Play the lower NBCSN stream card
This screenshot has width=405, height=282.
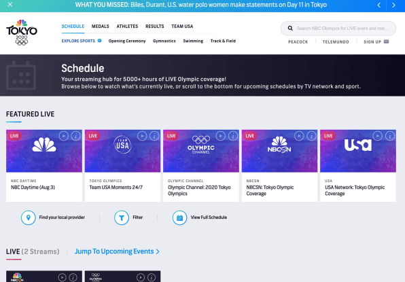click(x=62, y=277)
